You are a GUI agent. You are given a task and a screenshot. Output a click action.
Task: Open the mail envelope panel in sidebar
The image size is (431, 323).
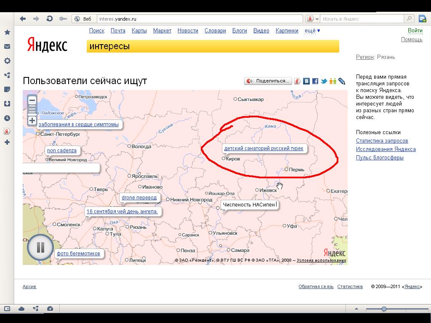pyautogui.click(x=7, y=47)
